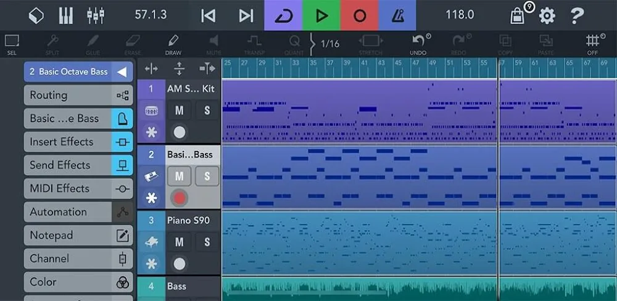Click the horizontal zoom arrows icon
The height and width of the screenshot is (301, 617).
click(x=151, y=69)
